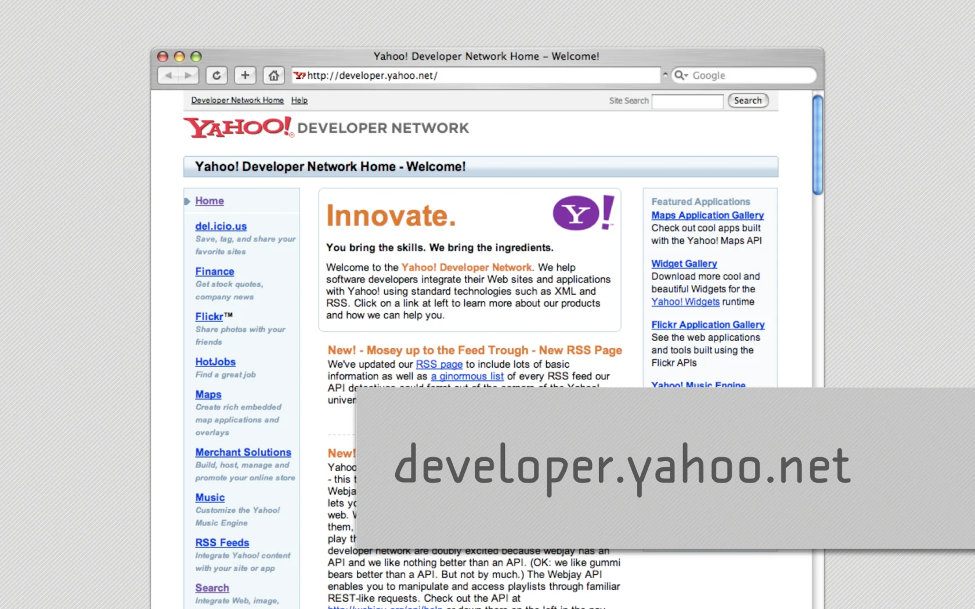Click the browser back arrow button
The height and width of the screenshot is (609, 975).
click(x=168, y=75)
